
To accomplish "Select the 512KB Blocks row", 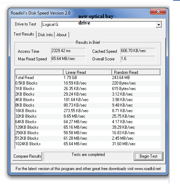I will (x=88, y=138).
